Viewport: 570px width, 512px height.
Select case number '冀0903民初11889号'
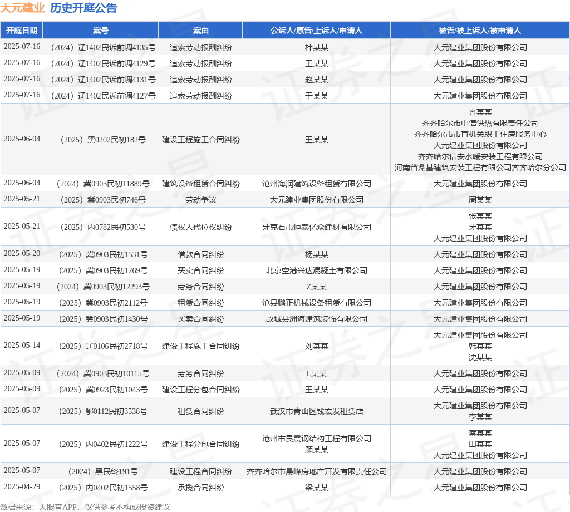tap(116, 184)
